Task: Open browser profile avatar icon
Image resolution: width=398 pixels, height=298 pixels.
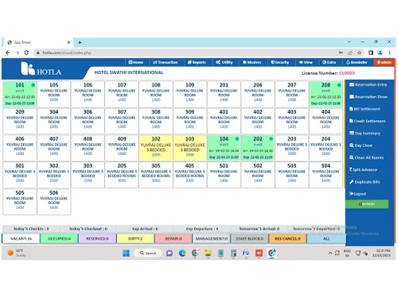Action: point(380,52)
